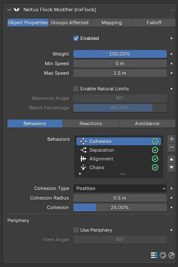Click the reset circular arrow icon

[x=163, y=255]
